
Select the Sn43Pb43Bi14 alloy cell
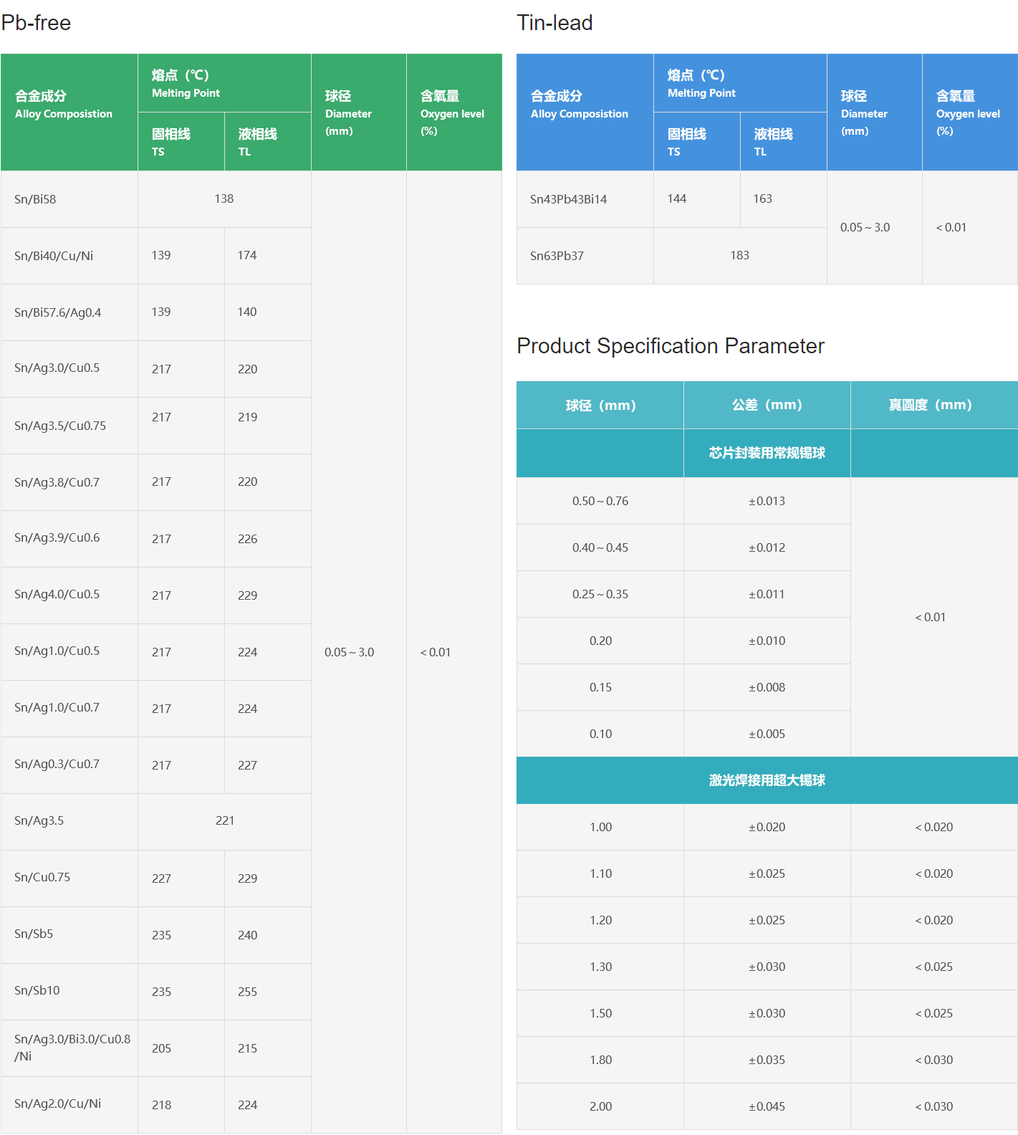(x=568, y=199)
